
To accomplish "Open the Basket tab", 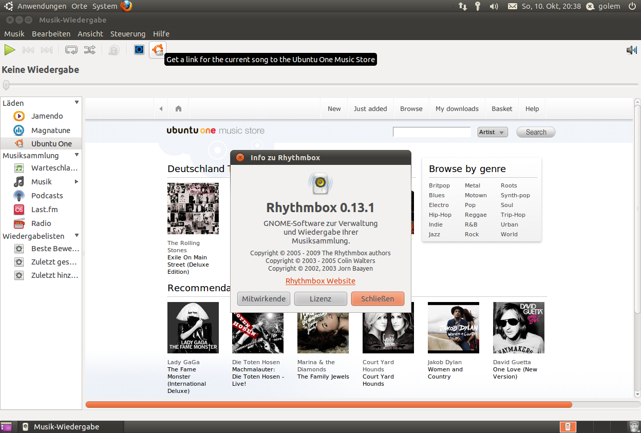I will [x=502, y=109].
